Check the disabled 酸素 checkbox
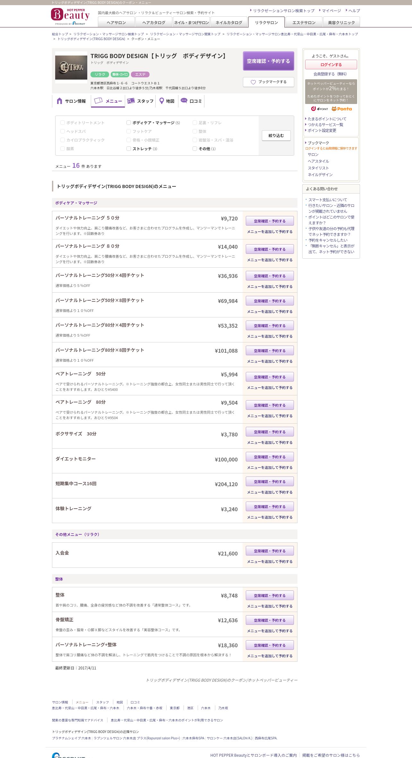Image resolution: width=412 pixels, height=758 pixels. point(63,149)
